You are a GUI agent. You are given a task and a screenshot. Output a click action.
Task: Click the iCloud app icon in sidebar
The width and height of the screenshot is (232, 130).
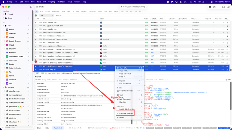pyautogui.click(x=7, y=45)
